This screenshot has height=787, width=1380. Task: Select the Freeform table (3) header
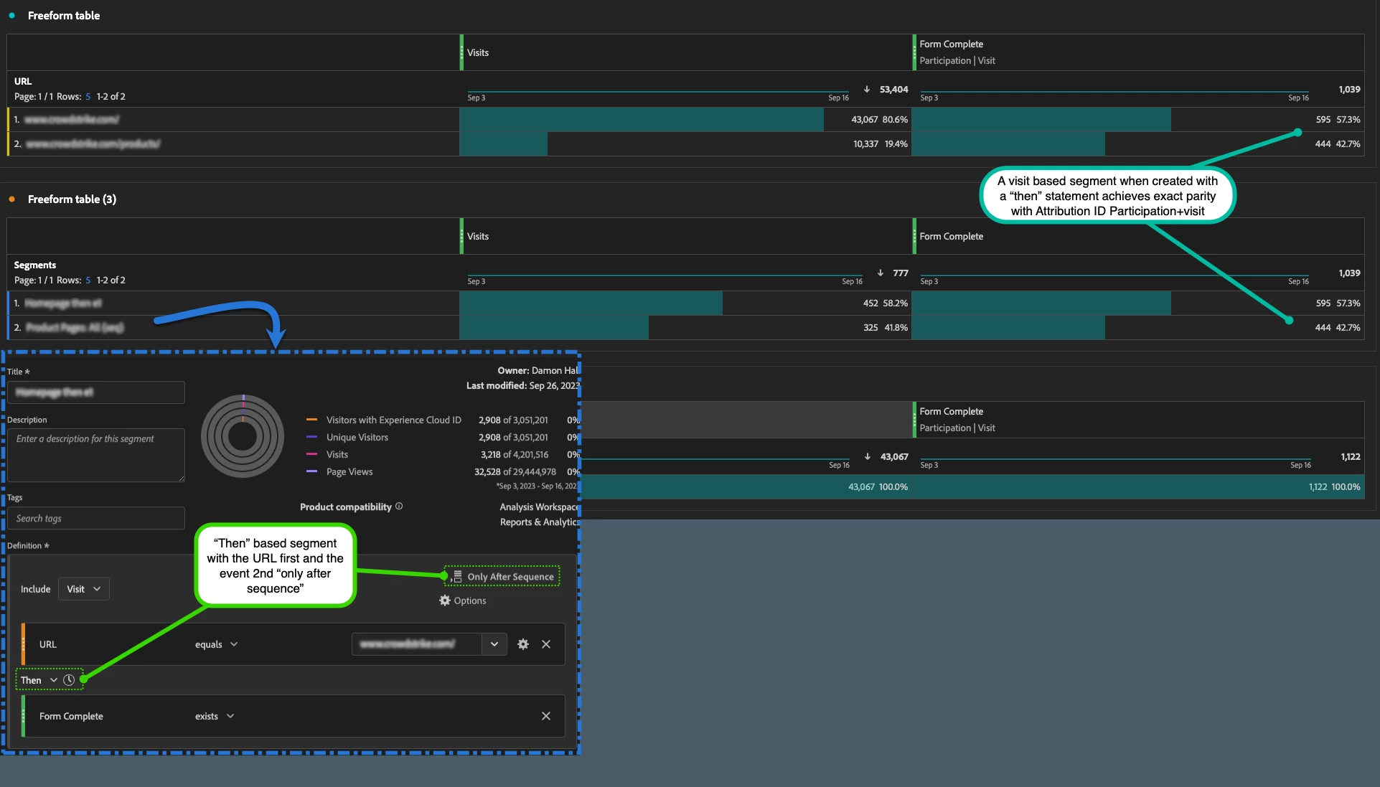(x=72, y=199)
